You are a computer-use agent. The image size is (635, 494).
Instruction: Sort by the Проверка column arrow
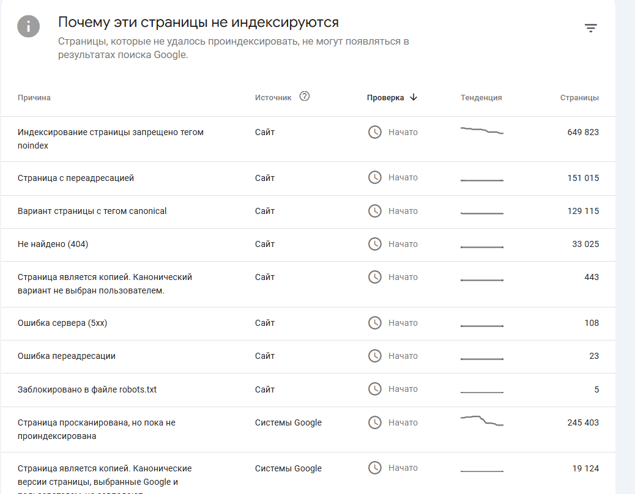coord(414,97)
